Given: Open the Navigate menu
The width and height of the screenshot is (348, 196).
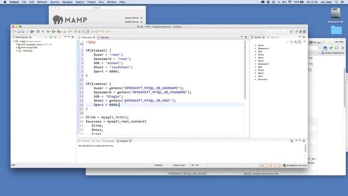Looking at the screenshot, I should pos(67,2).
